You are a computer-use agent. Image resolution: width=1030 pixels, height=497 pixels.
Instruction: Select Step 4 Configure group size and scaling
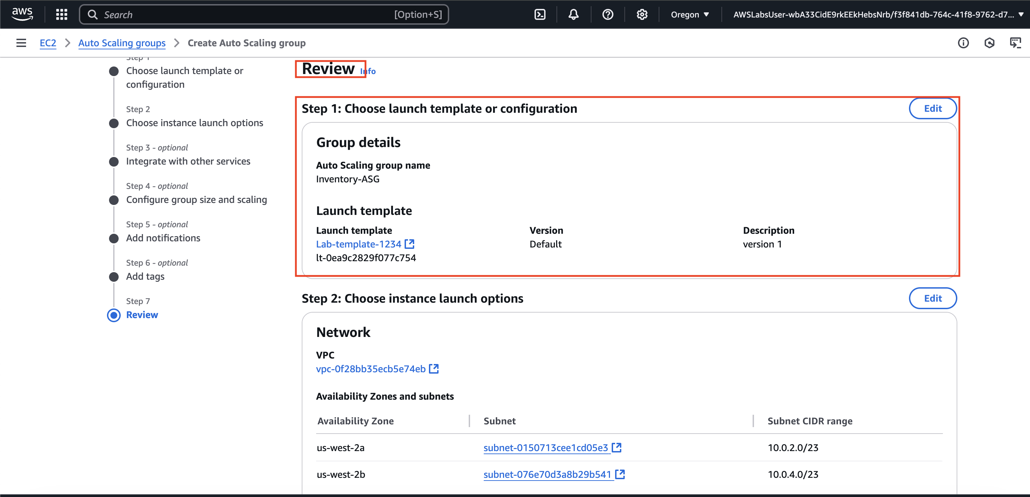click(196, 199)
